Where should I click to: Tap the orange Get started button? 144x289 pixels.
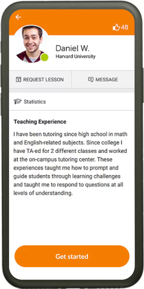[x=72, y=256]
